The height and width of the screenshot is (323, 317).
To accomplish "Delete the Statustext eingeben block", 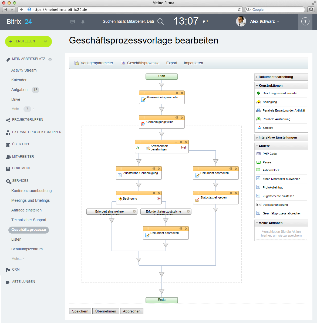I will point(236,193).
